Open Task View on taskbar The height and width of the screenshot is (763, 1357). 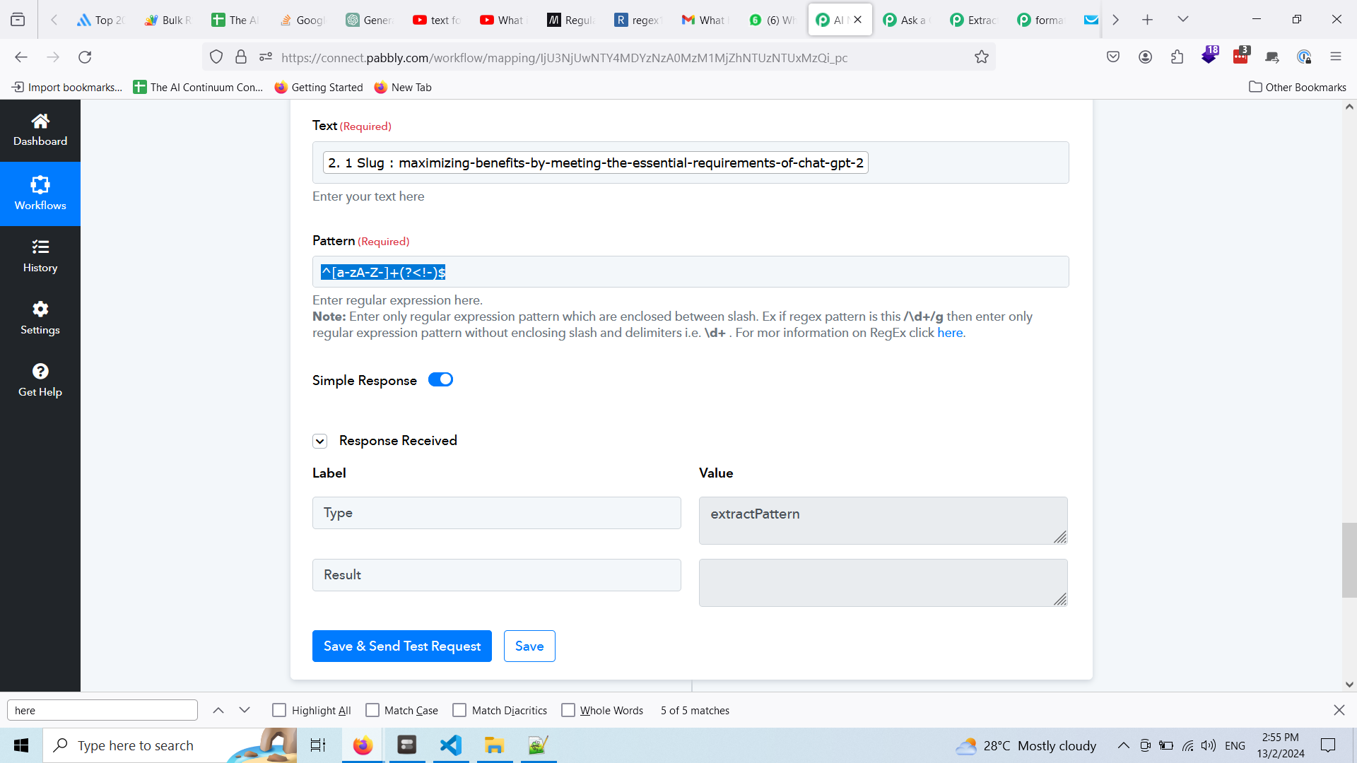318,745
